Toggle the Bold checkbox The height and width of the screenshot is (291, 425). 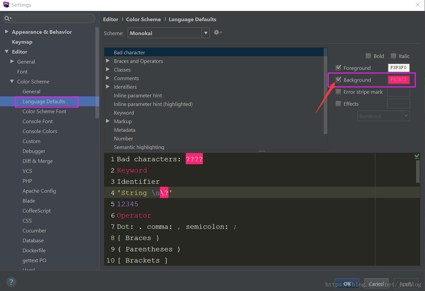[x=368, y=56]
